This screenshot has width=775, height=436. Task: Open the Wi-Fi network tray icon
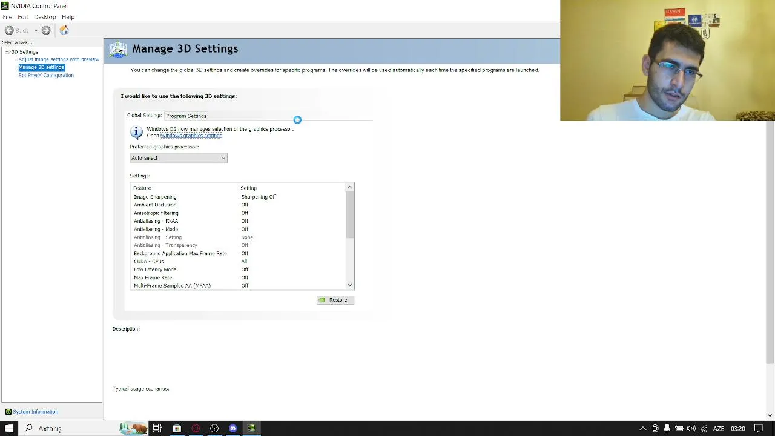[x=704, y=429]
